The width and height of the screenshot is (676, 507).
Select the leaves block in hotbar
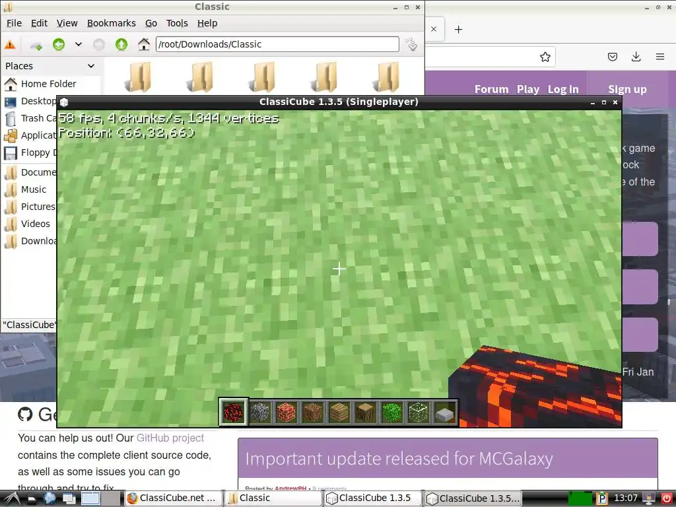point(392,412)
